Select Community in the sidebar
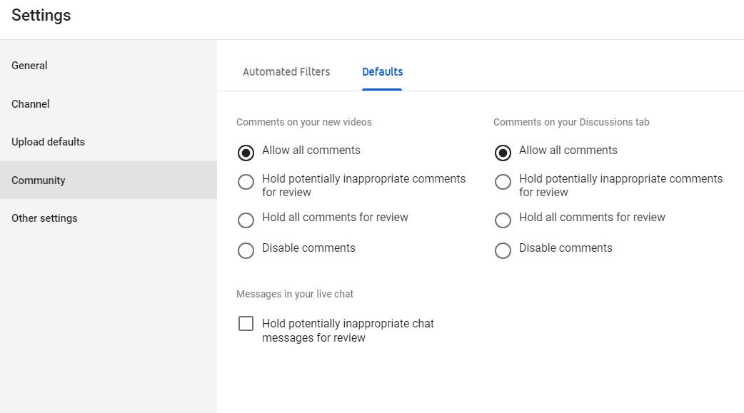Image resolution: width=744 pixels, height=413 pixels. click(39, 180)
